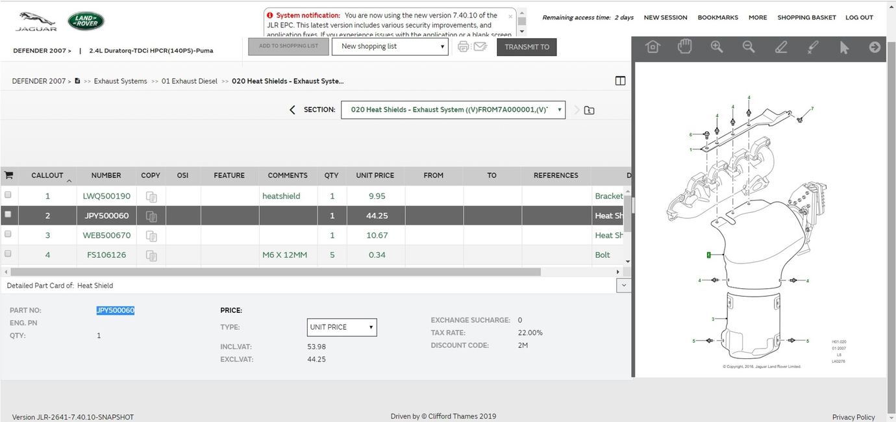Copy part number JPY500060

coord(151,216)
